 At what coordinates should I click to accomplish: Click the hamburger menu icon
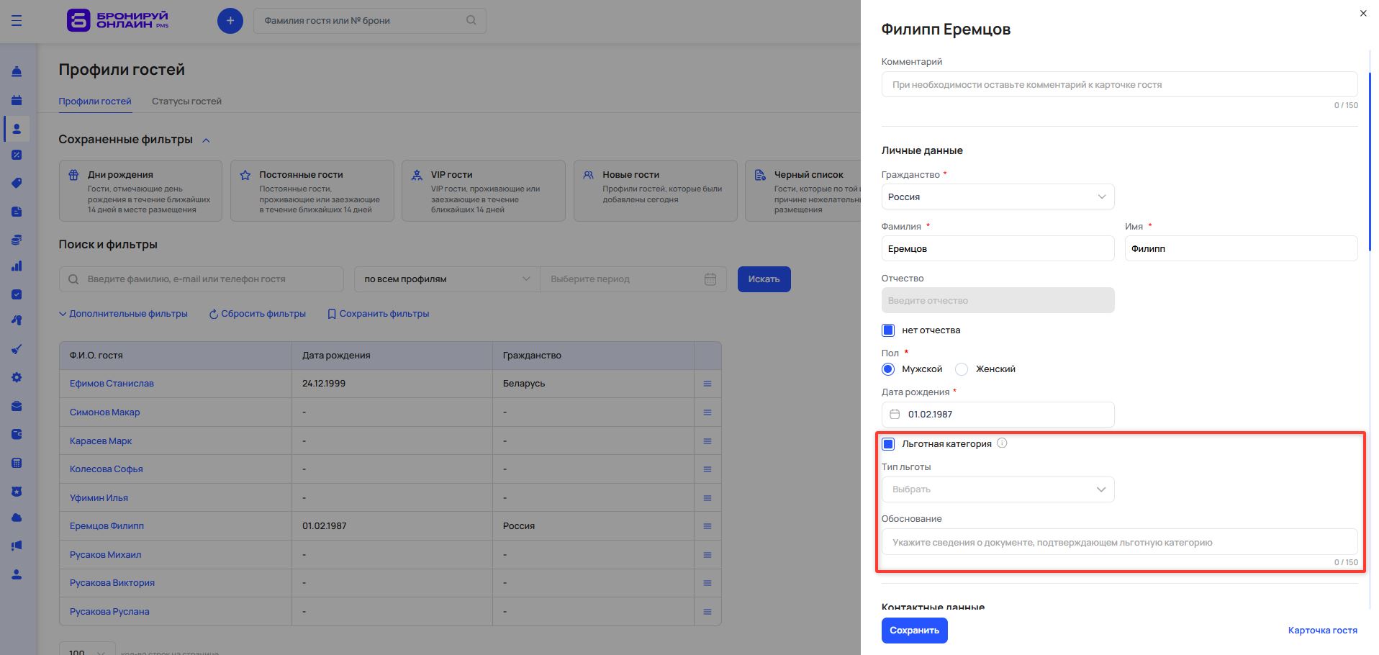click(17, 21)
